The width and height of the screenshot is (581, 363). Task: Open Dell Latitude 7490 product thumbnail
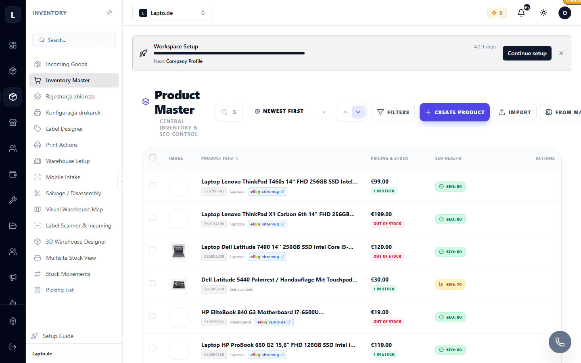(x=178, y=252)
